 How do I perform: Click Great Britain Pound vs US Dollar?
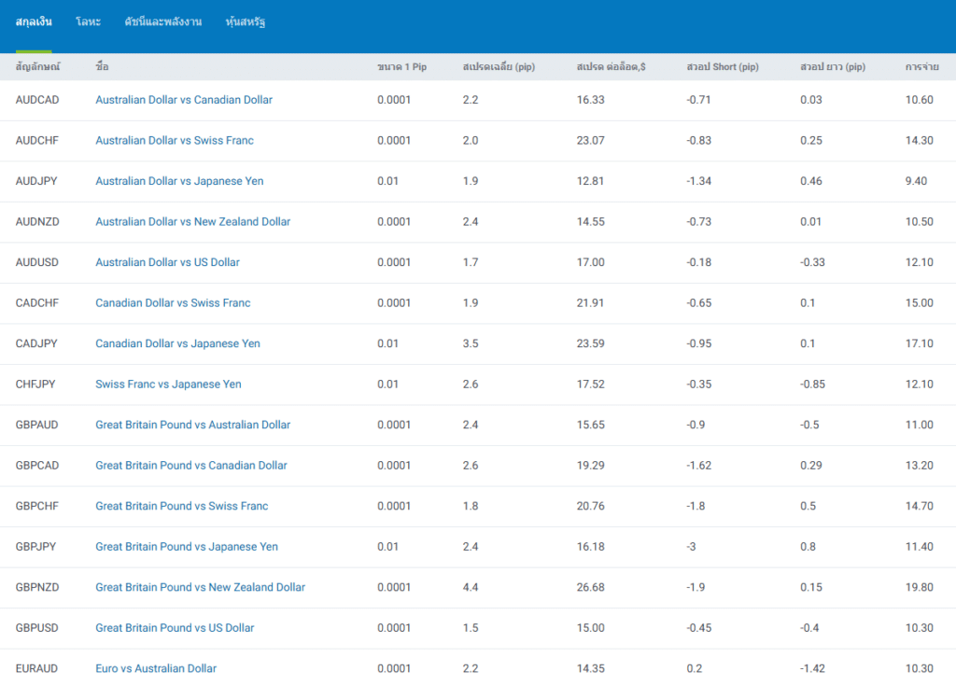175,628
